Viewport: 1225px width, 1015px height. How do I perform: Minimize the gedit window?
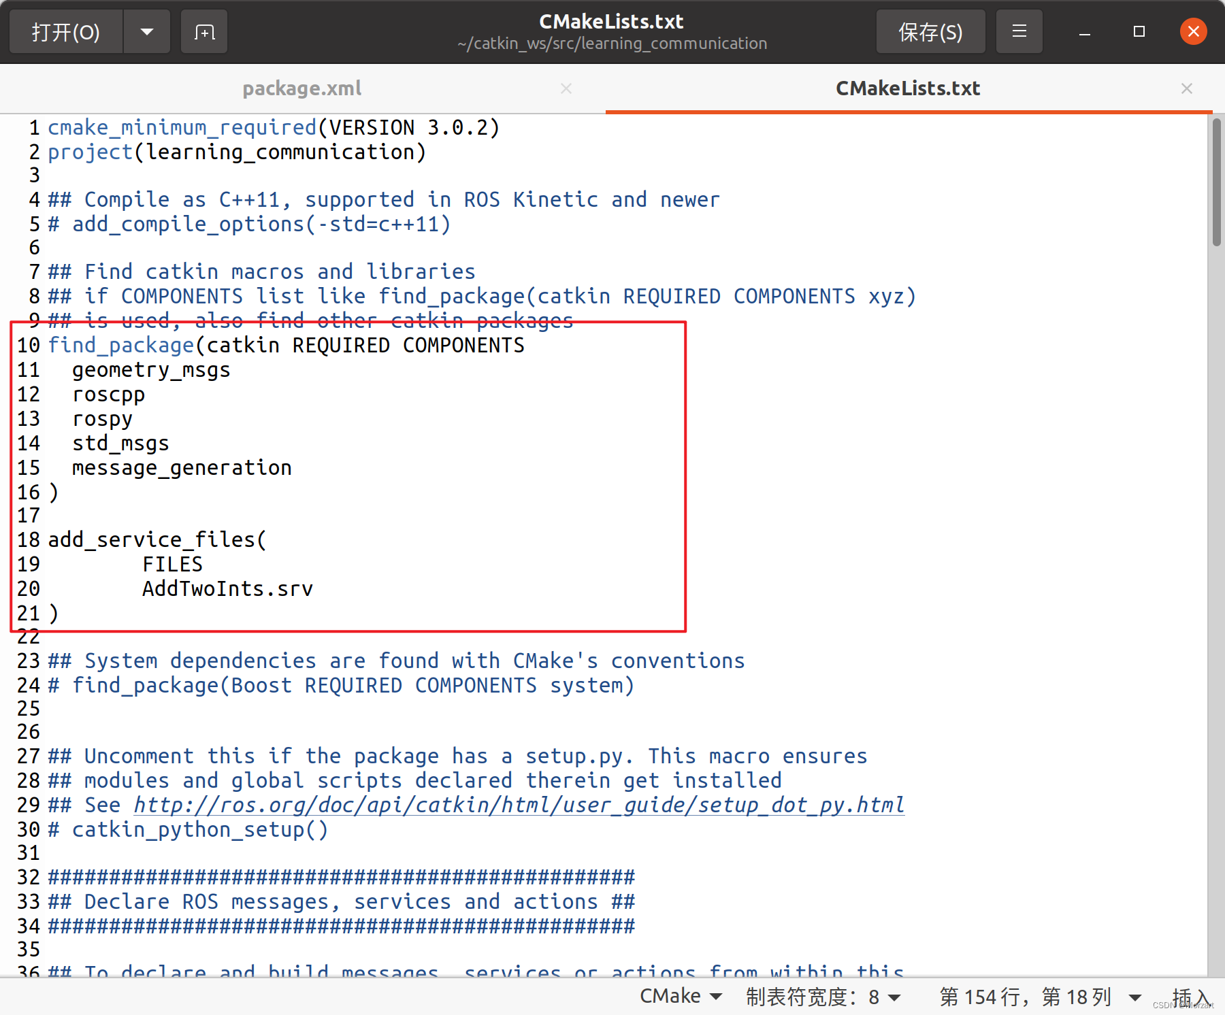coord(1085,32)
